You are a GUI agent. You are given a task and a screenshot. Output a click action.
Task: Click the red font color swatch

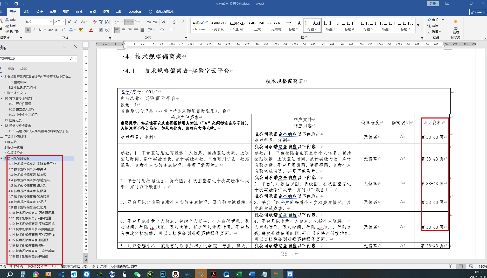(91, 30)
